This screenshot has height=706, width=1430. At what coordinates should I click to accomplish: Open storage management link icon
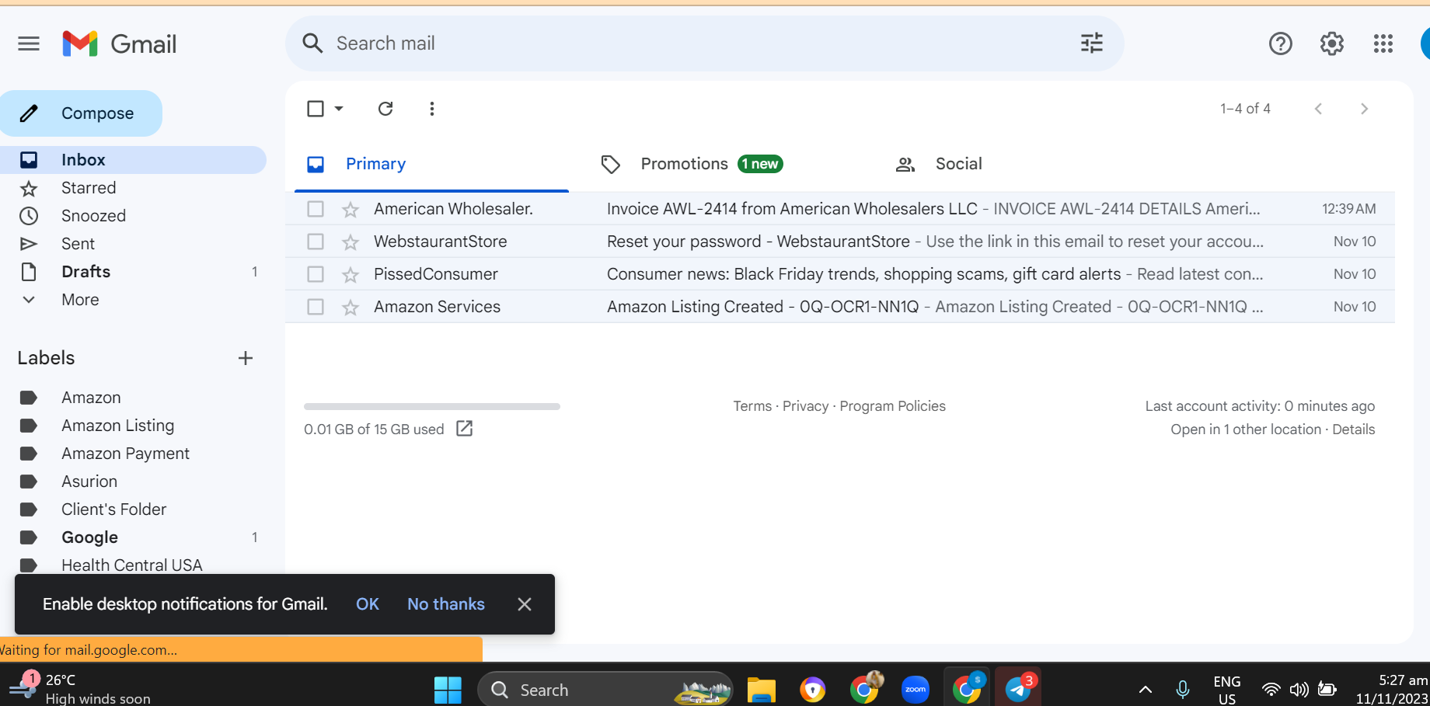465,429
